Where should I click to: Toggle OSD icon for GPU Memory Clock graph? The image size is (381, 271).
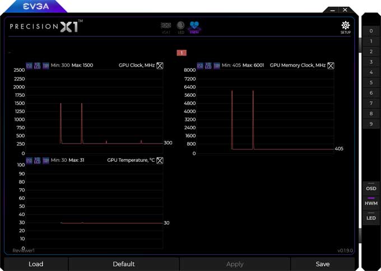(199, 66)
